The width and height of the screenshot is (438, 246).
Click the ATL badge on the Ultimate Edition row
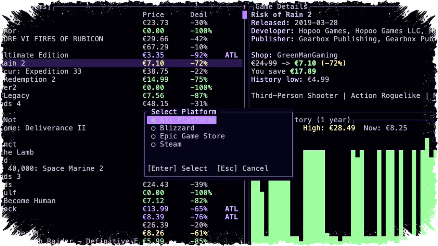click(x=231, y=55)
